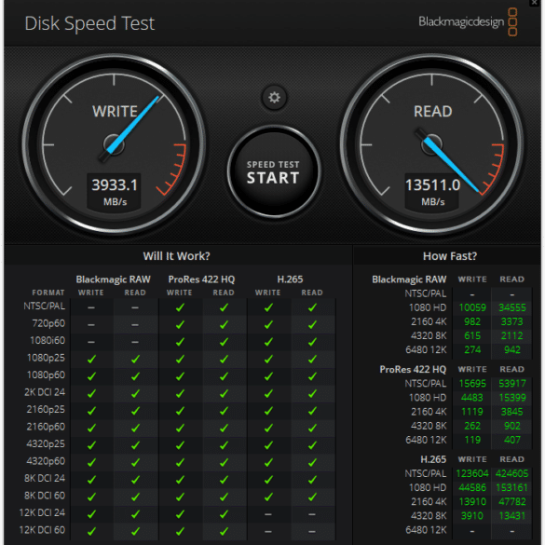
Task: Select Blackmagic RAW 4320 8K write value 615
Action: (x=472, y=335)
